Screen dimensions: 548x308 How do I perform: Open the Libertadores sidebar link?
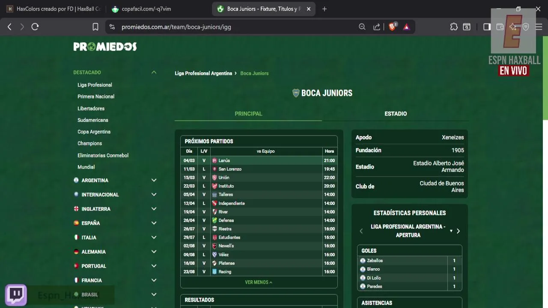(91, 109)
